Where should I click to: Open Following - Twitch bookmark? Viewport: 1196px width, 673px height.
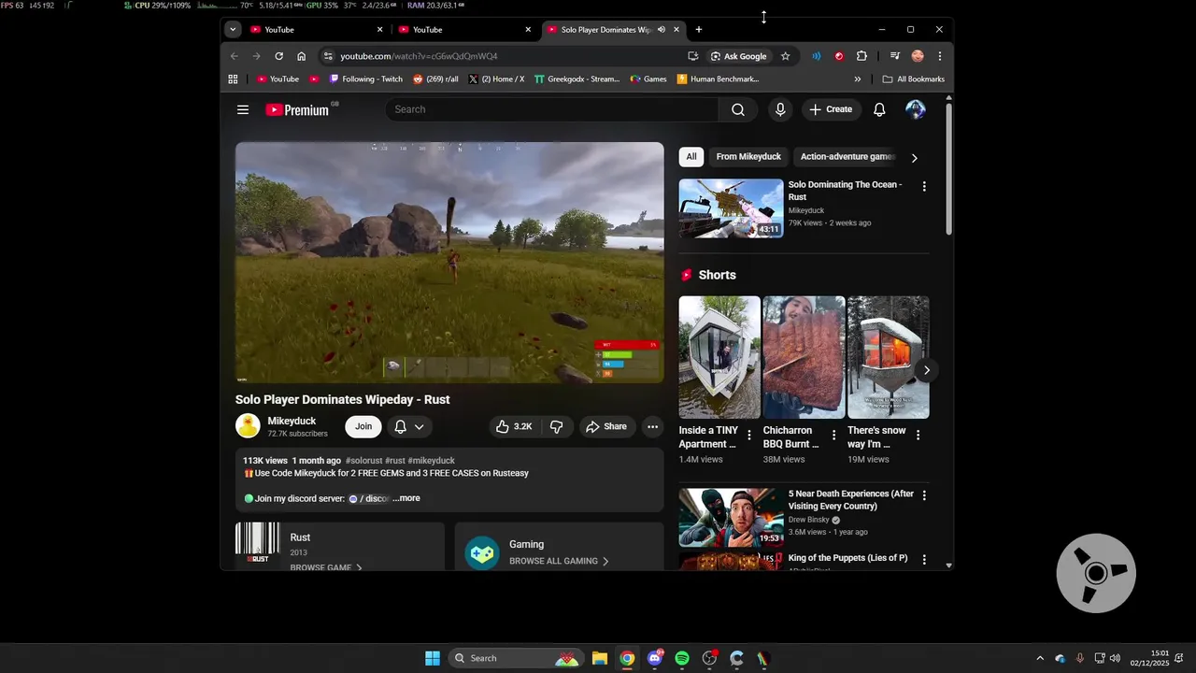(x=365, y=79)
